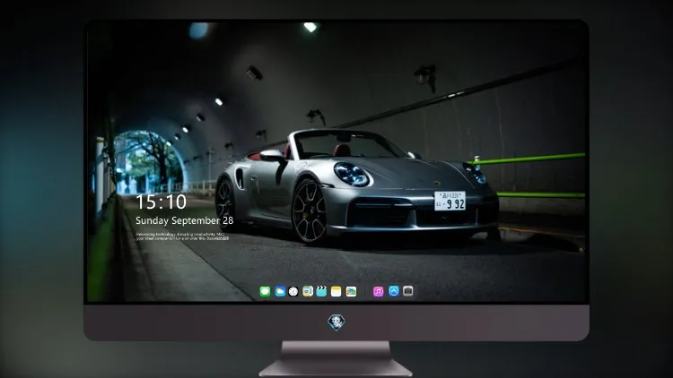Click the 15:10 clock widget
This screenshot has height=378, width=673.
[x=161, y=202]
